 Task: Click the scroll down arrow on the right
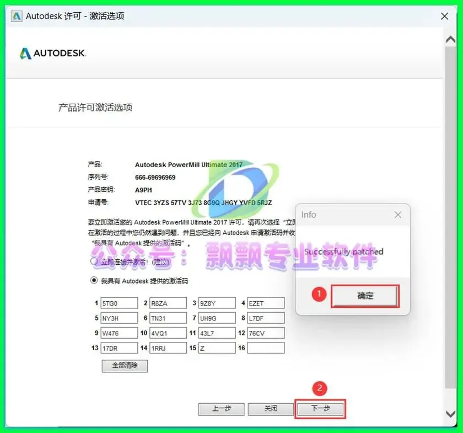click(x=451, y=414)
